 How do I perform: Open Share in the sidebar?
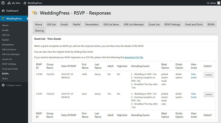(x=5, y=79)
